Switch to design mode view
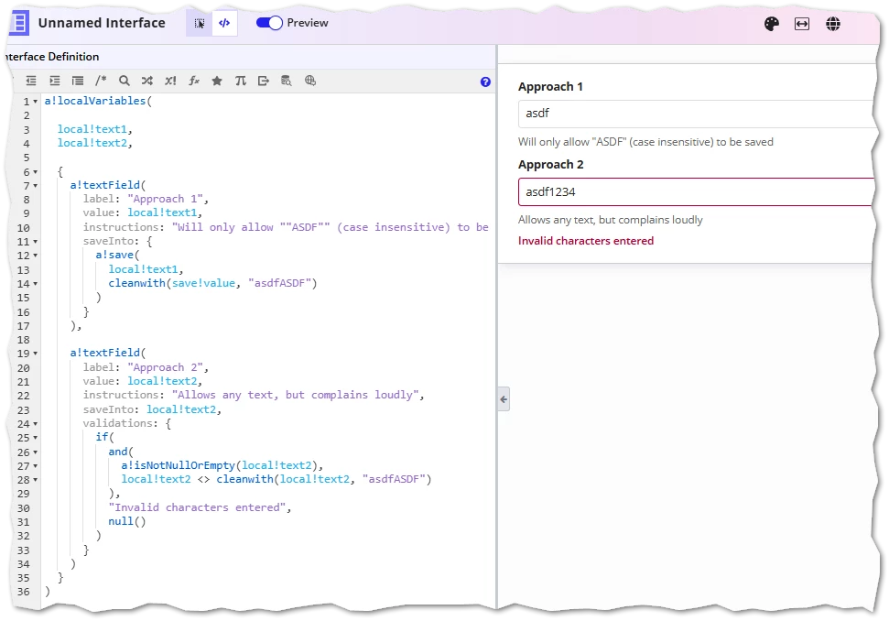 tap(199, 23)
